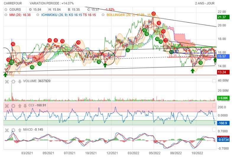Image resolution: width=234 pixels, height=157 pixels.
Task: Click the 07/2021 date on time axis
Action: tap(69, 153)
